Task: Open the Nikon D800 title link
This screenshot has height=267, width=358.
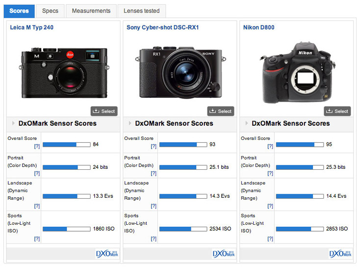Action: 258,27
